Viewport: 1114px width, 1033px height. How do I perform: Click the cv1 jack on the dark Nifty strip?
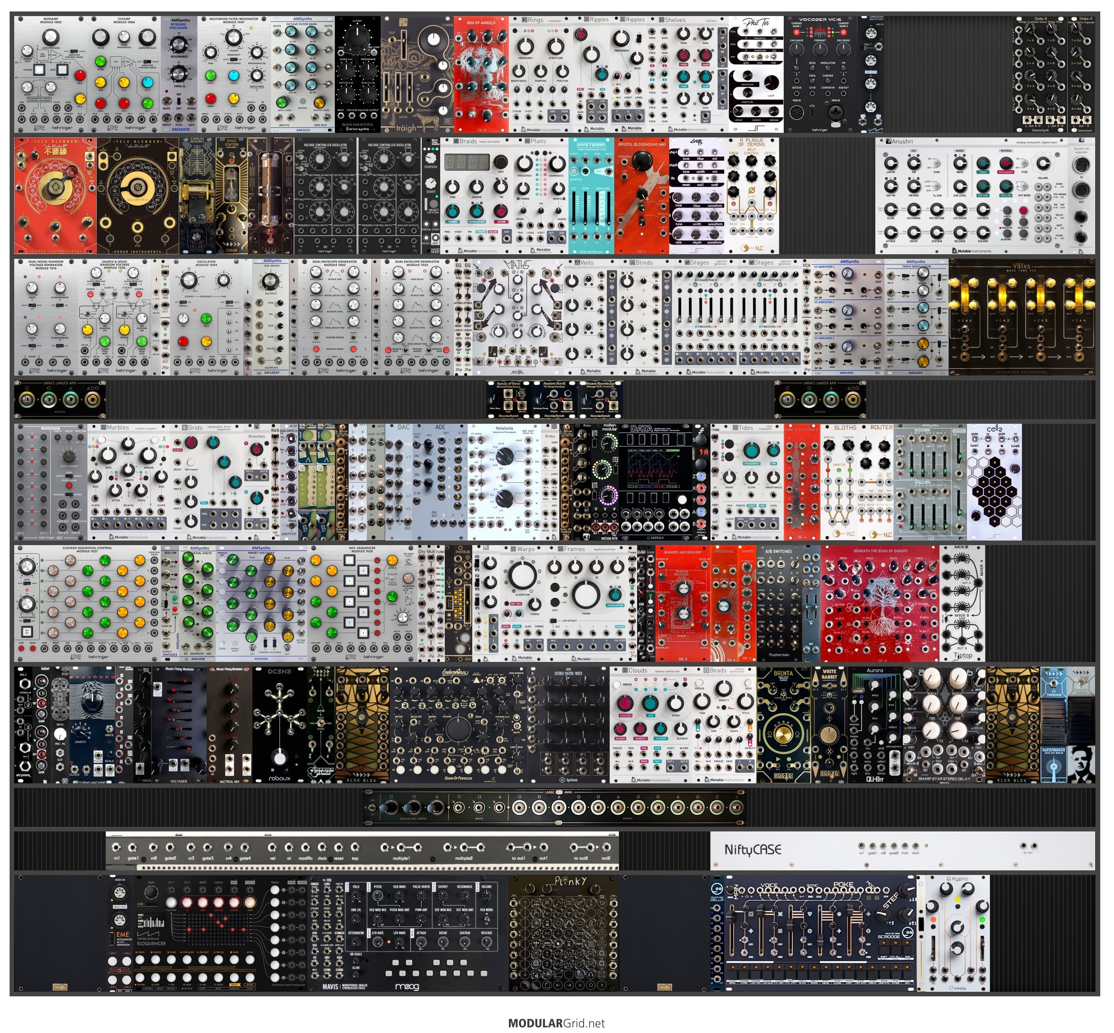pyautogui.click(x=117, y=848)
